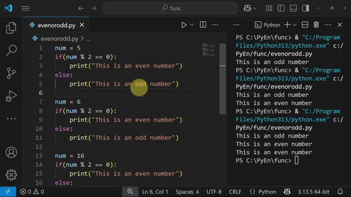Change indentation via Spaces: 4
351x197 pixels.
187,192
